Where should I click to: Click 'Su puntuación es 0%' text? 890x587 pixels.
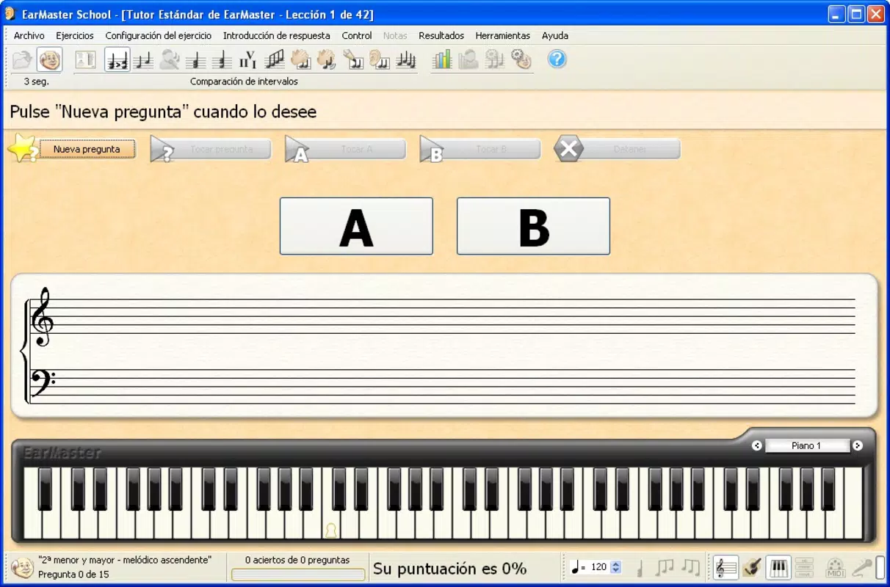pyautogui.click(x=449, y=569)
